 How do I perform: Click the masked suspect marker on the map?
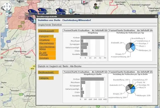[x=95, y=6]
